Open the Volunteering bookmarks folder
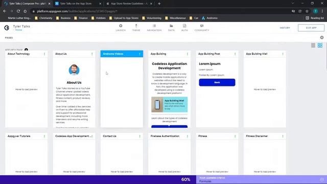327x184 pixels. 152,18
